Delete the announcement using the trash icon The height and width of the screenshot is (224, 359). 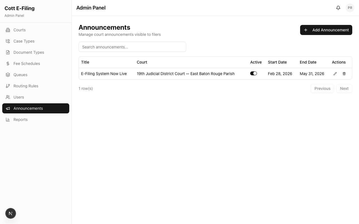[x=344, y=74]
